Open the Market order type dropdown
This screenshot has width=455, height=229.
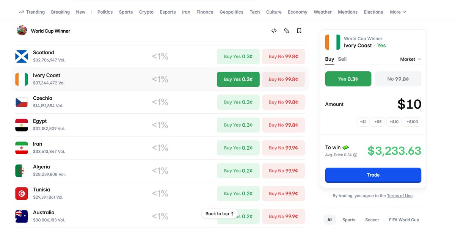pos(411,59)
